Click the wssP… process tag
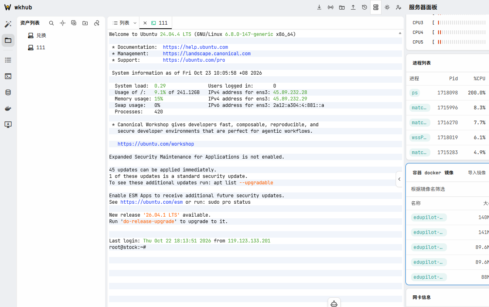489x307 pixels. tap(420, 138)
